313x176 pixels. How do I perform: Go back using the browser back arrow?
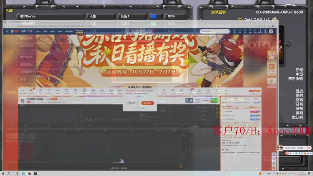(5, 26)
